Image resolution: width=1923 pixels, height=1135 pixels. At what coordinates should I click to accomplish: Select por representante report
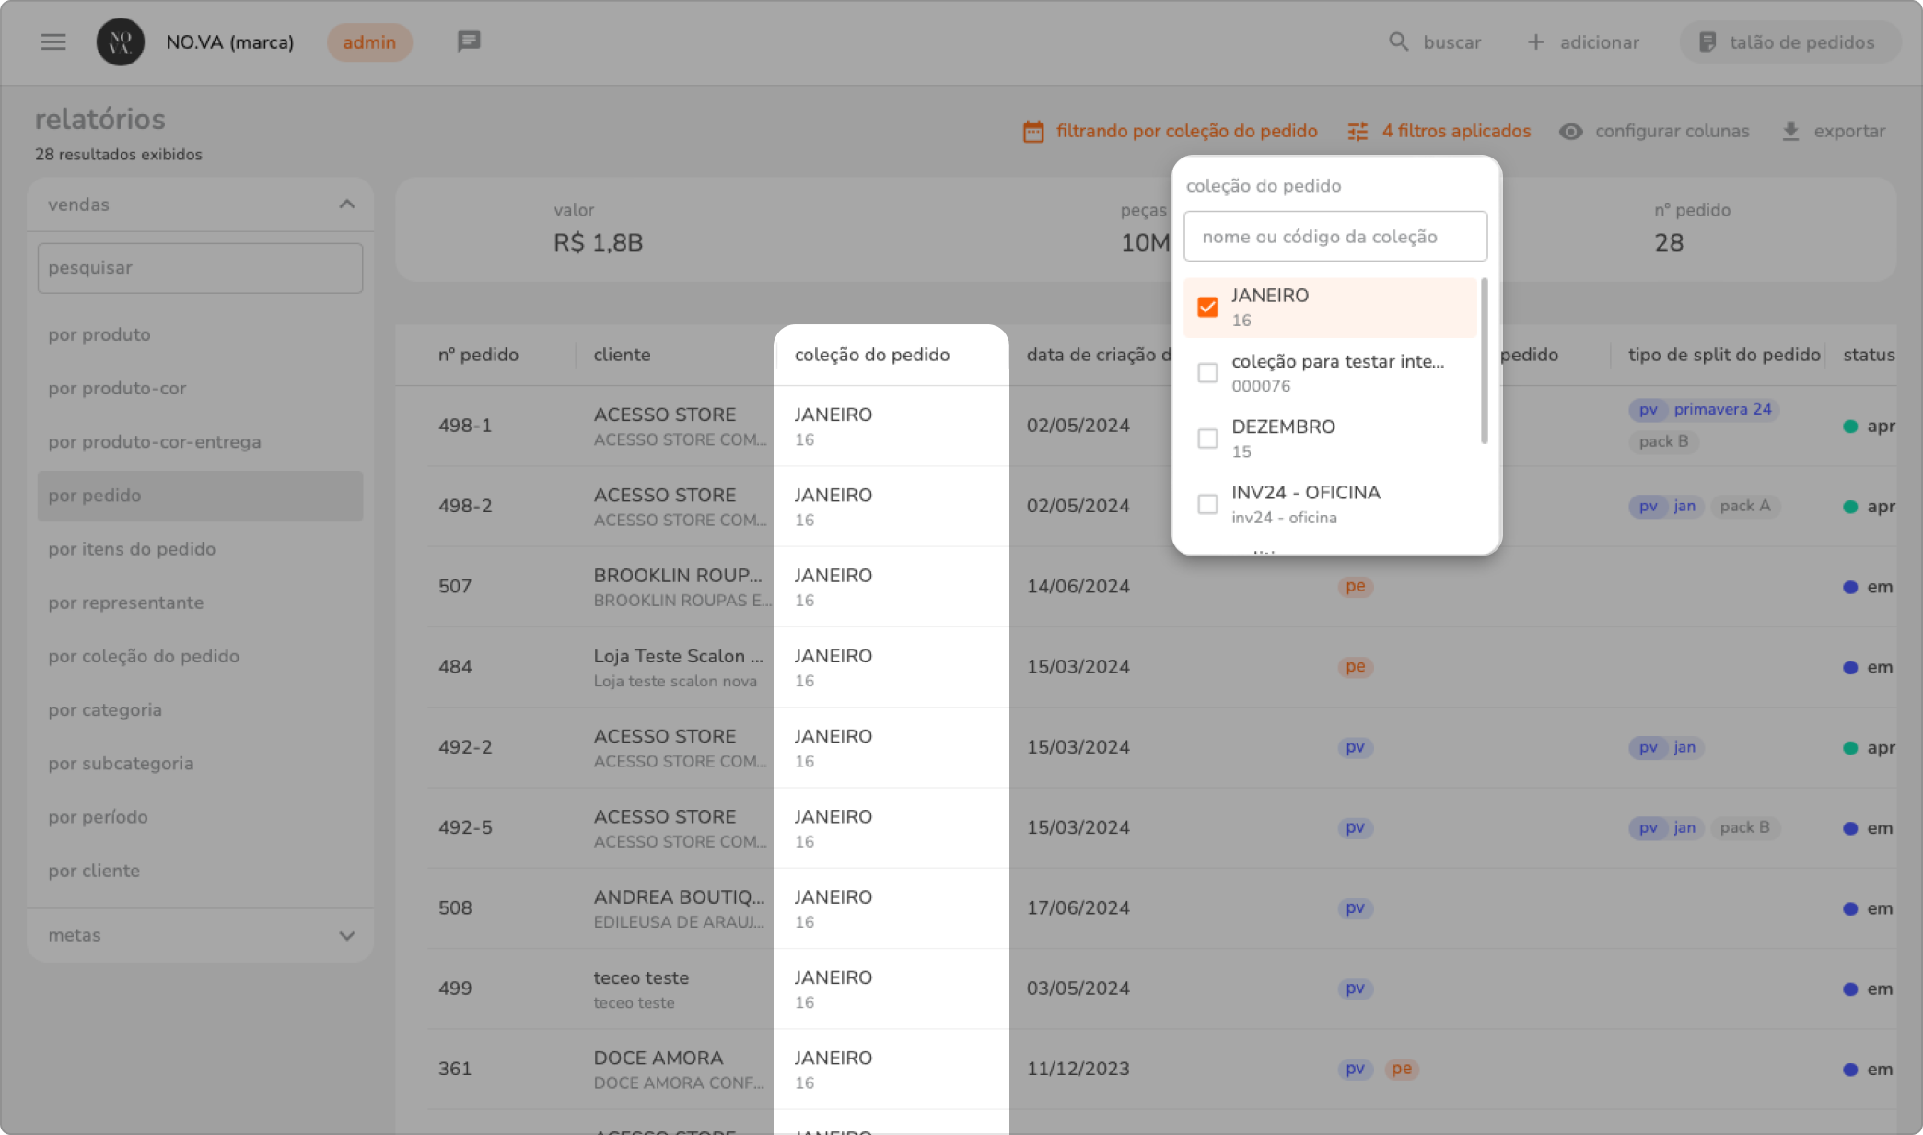[x=126, y=603]
